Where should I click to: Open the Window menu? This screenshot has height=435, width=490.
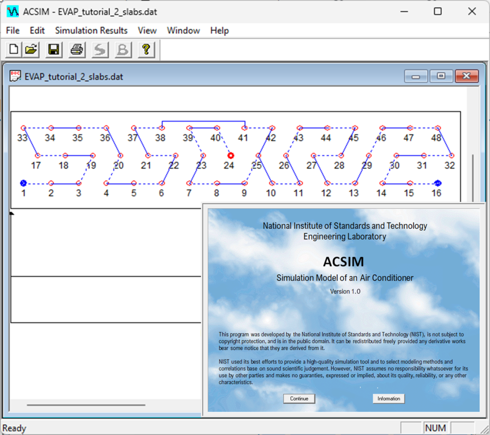click(183, 31)
